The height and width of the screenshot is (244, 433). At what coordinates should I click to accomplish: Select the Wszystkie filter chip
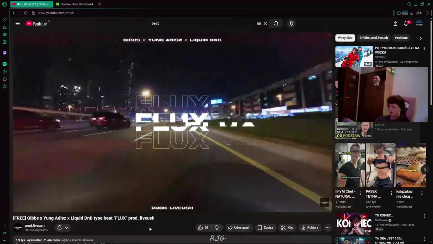(x=345, y=38)
